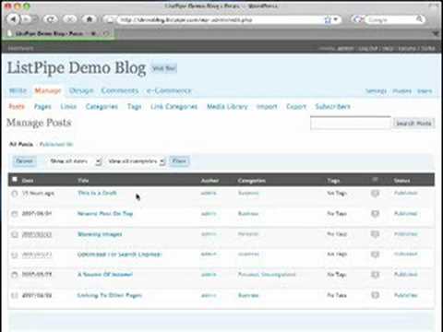Screen dimensions: 443x332
Task: Switch to the Write tab
Action: 18,90
